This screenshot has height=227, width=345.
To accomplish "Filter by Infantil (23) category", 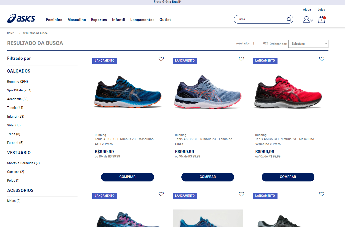I will 16,117.
